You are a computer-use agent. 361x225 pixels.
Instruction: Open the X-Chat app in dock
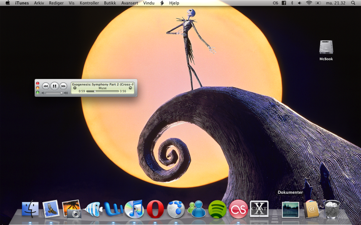[259, 209]
